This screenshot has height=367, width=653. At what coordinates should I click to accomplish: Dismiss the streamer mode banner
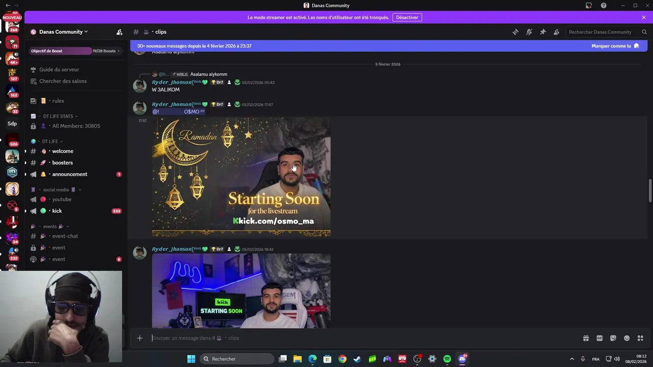pos(644,17)
